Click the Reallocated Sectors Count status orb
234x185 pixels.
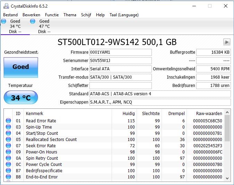[x=8, y=140]
